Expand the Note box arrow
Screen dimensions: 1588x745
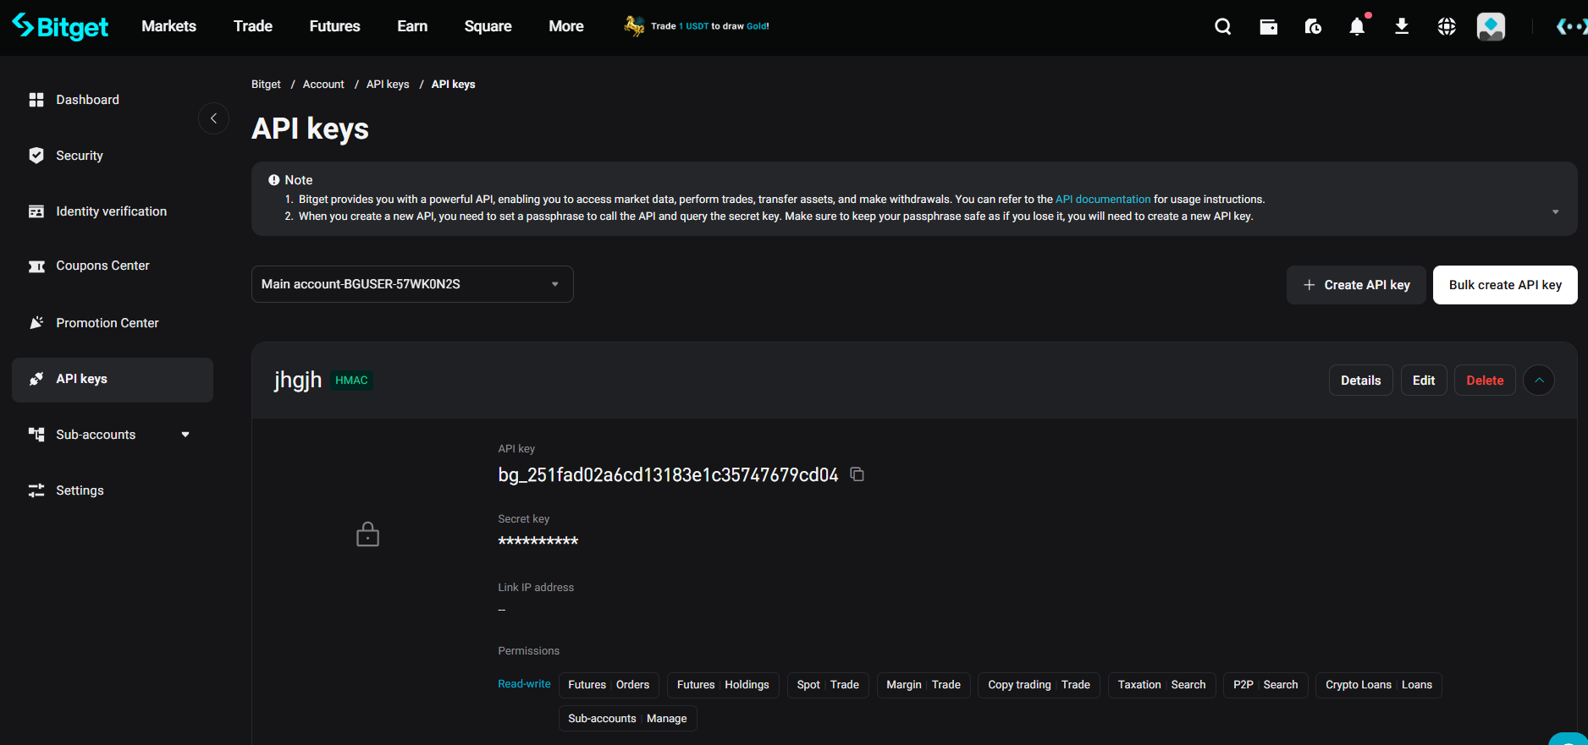coord(1555,211)
